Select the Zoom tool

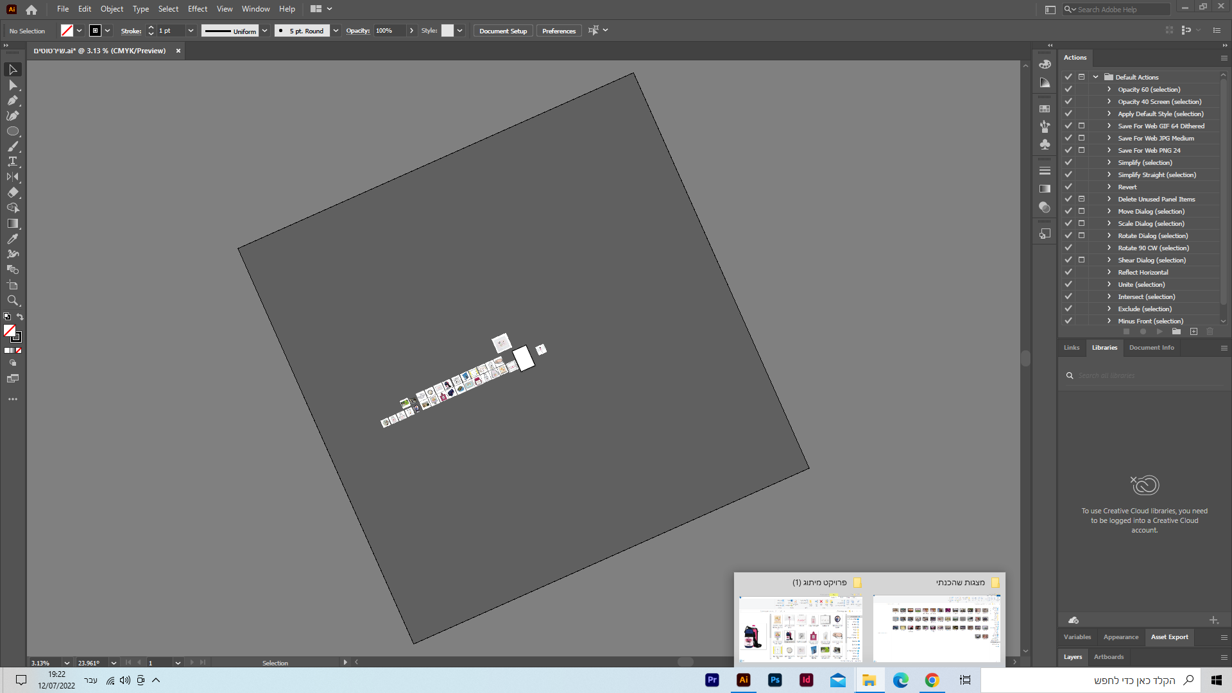click(13, 300)
